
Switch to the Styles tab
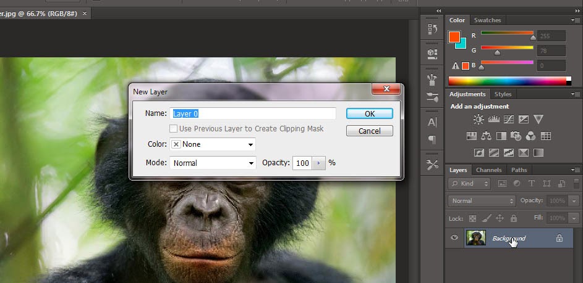pyautogui.click(x=503, y=94)
